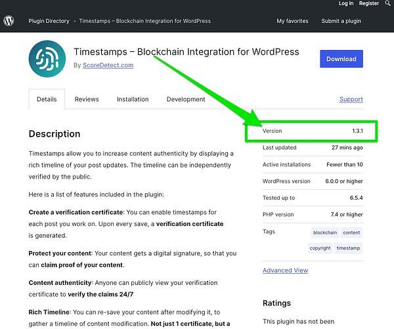Click 'Active installations' label
Image resolution: width=394 pixels, height=329 pixels.
(287, 164)
